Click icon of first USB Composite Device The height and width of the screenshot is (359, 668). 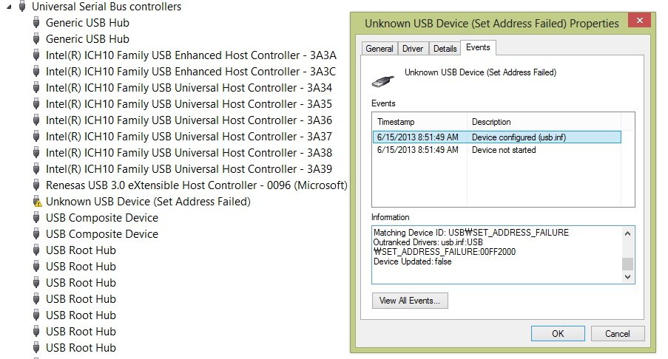pyautogui.click(x=37, y=218)
